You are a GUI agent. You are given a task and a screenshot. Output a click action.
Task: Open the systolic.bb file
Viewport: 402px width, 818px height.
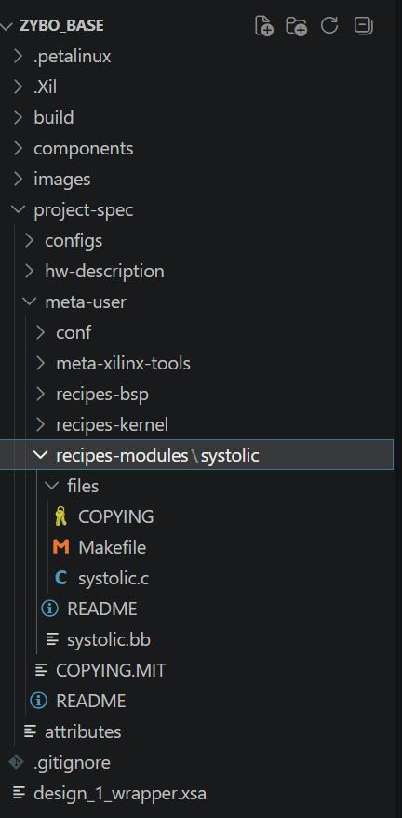click(109, 639)
